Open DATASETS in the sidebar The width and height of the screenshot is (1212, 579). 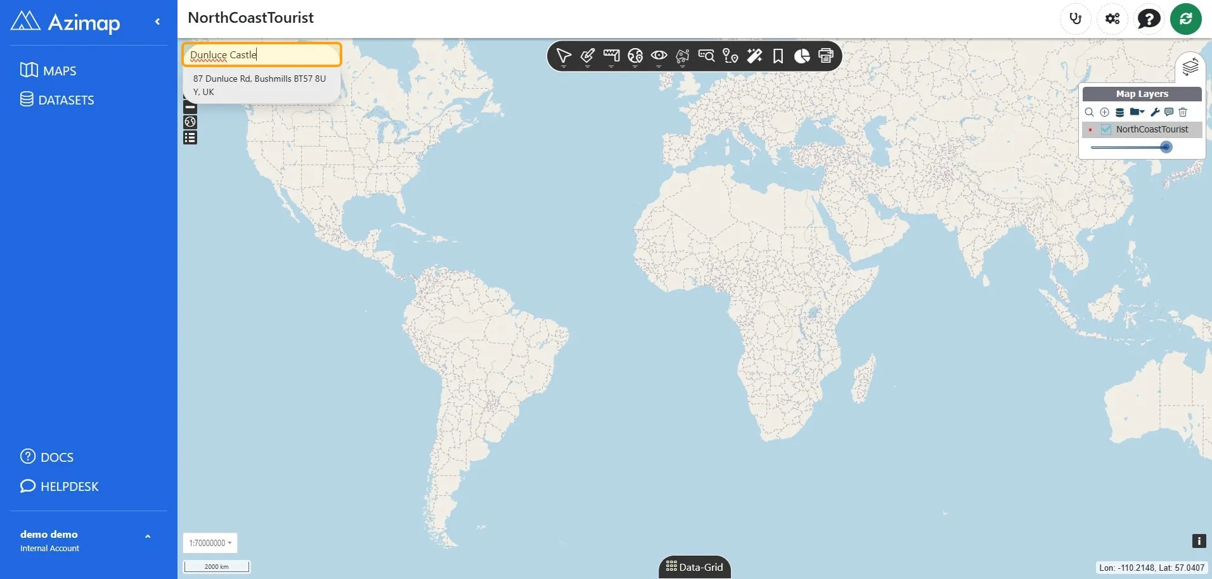(57, 99)
